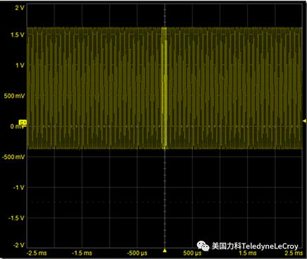This screenshot has height=259, width=307.
Task: Click the TeledyneLeCroy watermark text
Action: (270, 246)
